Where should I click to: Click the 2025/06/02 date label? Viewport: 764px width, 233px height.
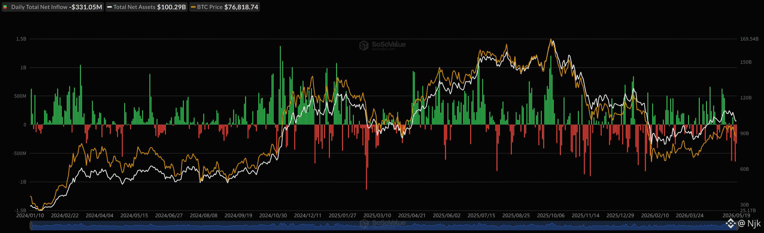[x=447, y=216]
